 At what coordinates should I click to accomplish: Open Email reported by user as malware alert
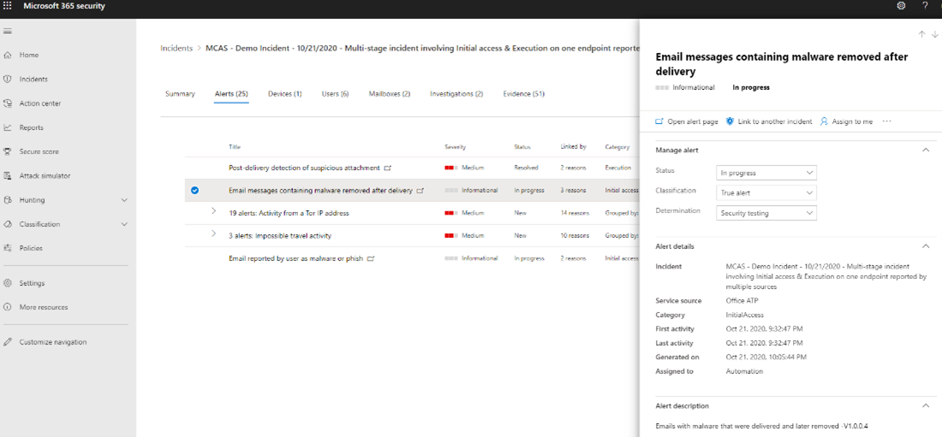(295, 259)
